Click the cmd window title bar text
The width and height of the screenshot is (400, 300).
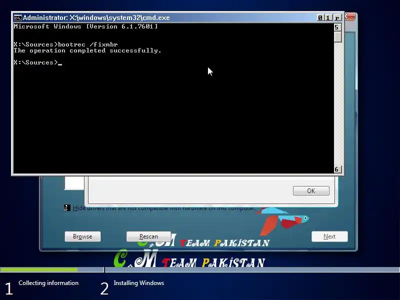[x=96, y=17]
